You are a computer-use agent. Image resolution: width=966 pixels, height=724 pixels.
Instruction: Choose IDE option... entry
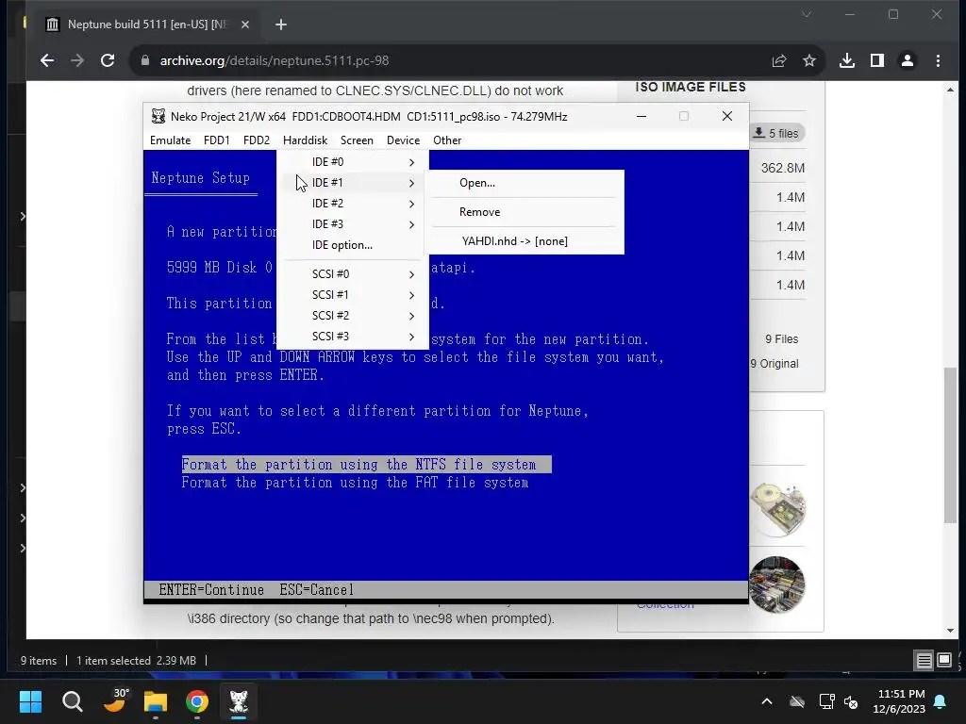pos(353,245)
